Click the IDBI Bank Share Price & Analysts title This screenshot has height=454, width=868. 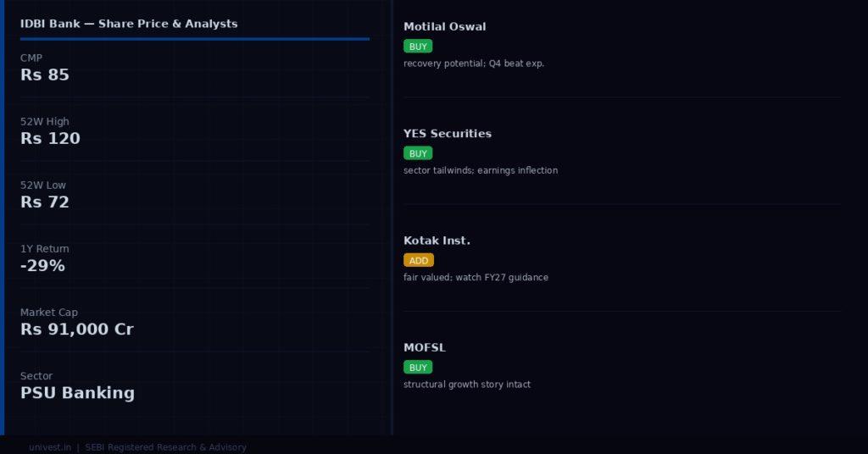click(129, 24)
